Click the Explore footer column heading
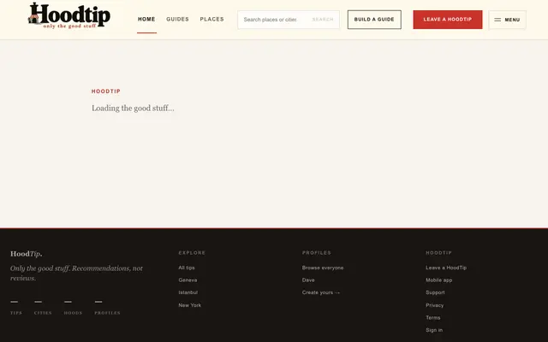This screenshot has width=548, height=342. pos(192,253)
